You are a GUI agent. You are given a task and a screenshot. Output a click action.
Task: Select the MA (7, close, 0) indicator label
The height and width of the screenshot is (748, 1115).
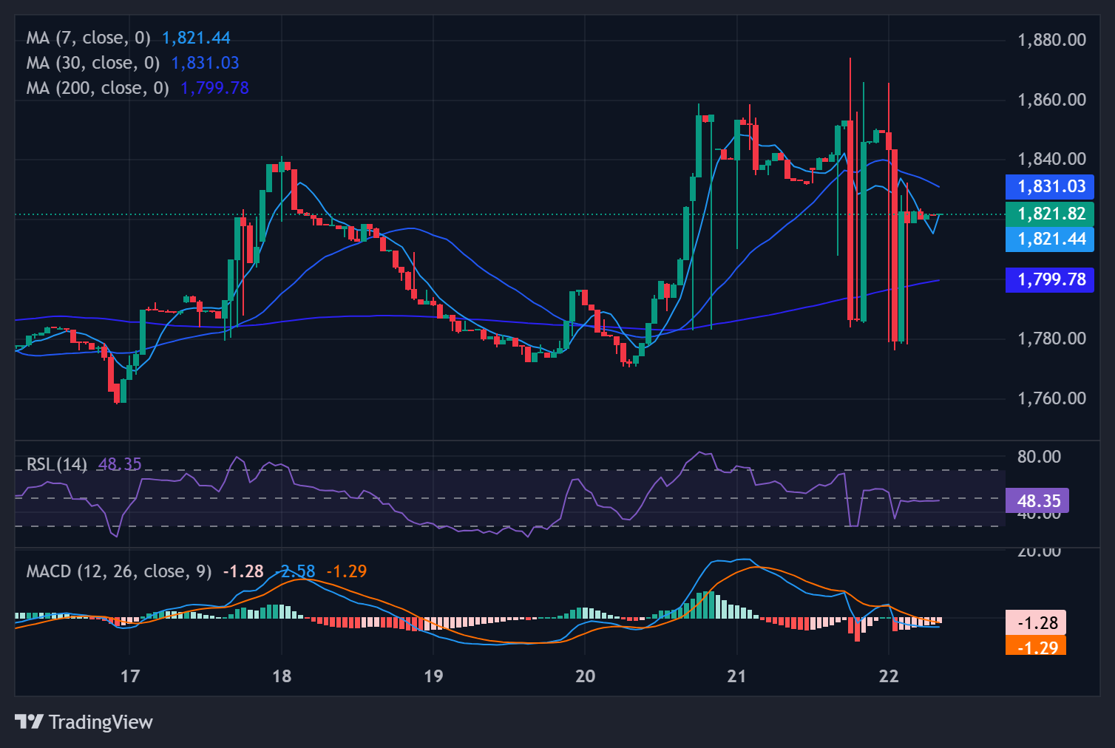click(88, 38)
